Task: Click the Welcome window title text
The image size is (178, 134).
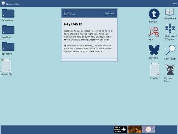Action: (x=109, y=13)
